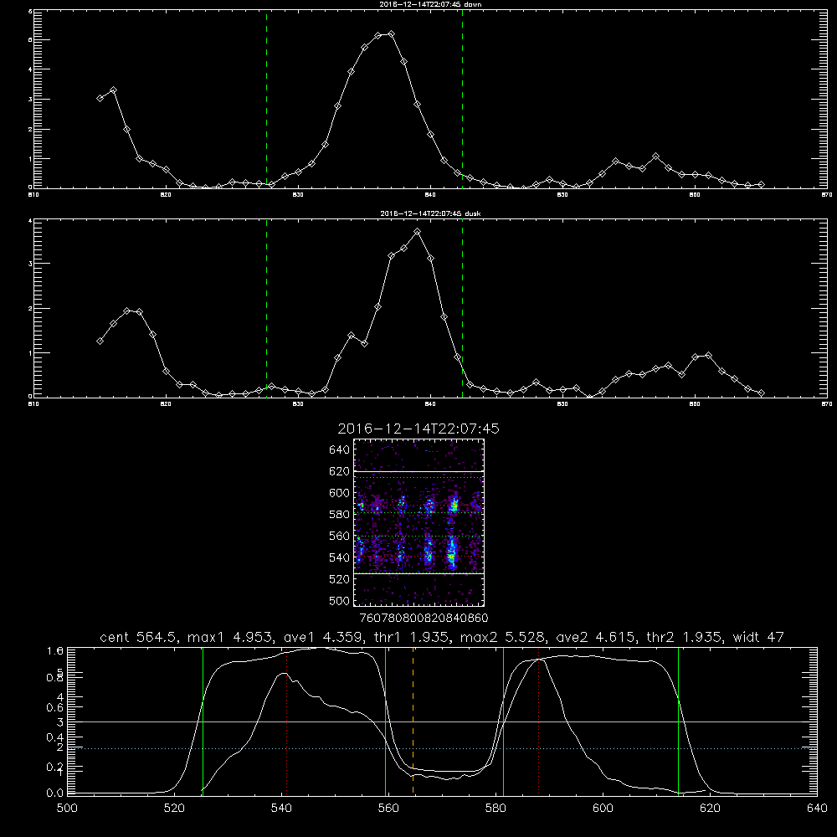The height and width of the screenshot is (837, 837).
Task: Click the heatmap y-axis label 620
Action: [340, 471]
